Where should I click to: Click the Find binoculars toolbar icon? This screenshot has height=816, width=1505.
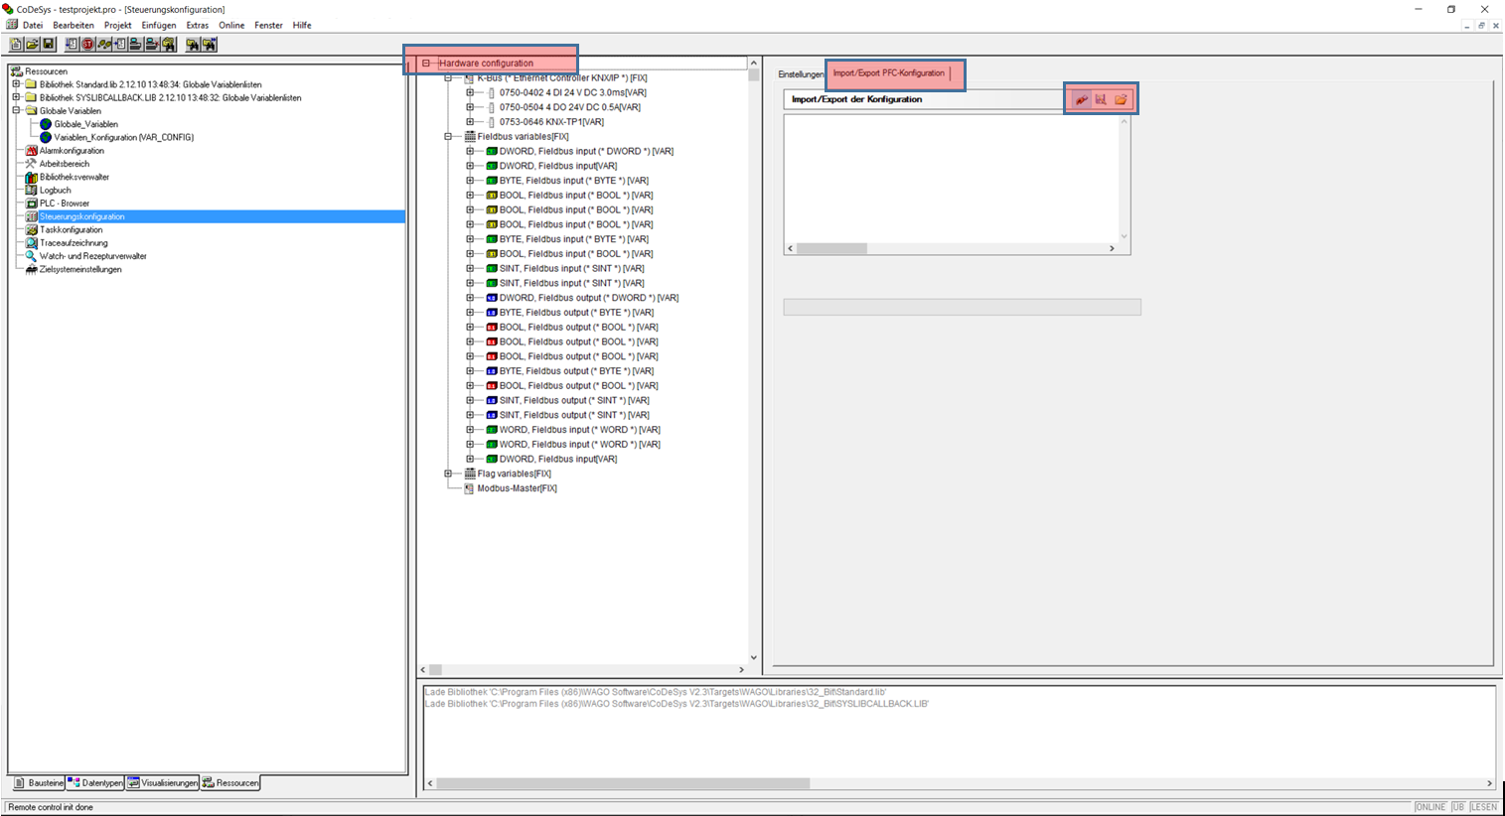point(193,45)
